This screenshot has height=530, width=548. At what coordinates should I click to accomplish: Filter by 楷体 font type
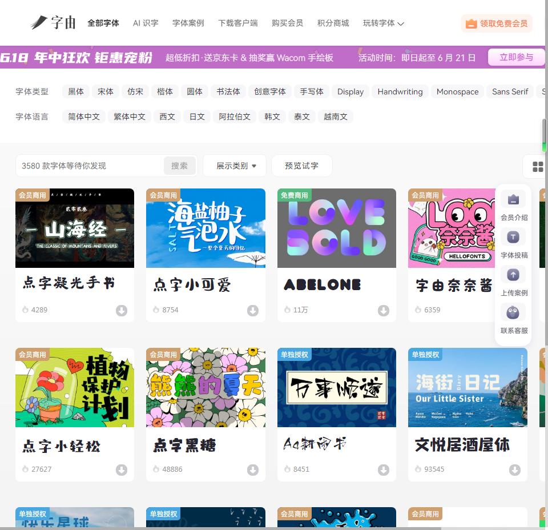click(165, 91)
